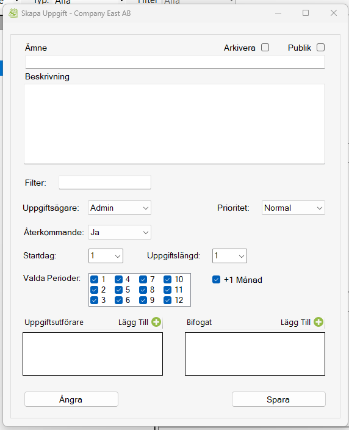Enable the Arkivera checkbox

[265, 48]
